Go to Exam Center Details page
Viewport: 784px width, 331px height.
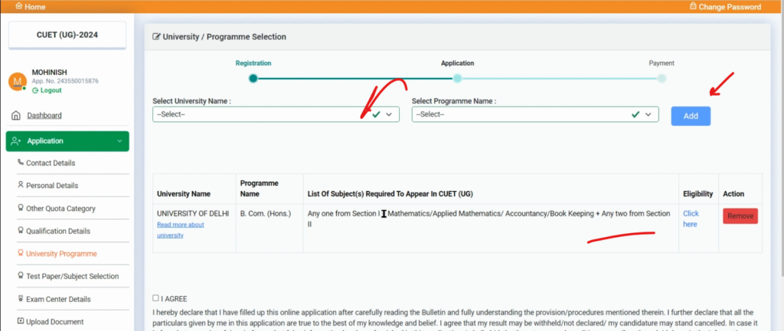[58, 299]
